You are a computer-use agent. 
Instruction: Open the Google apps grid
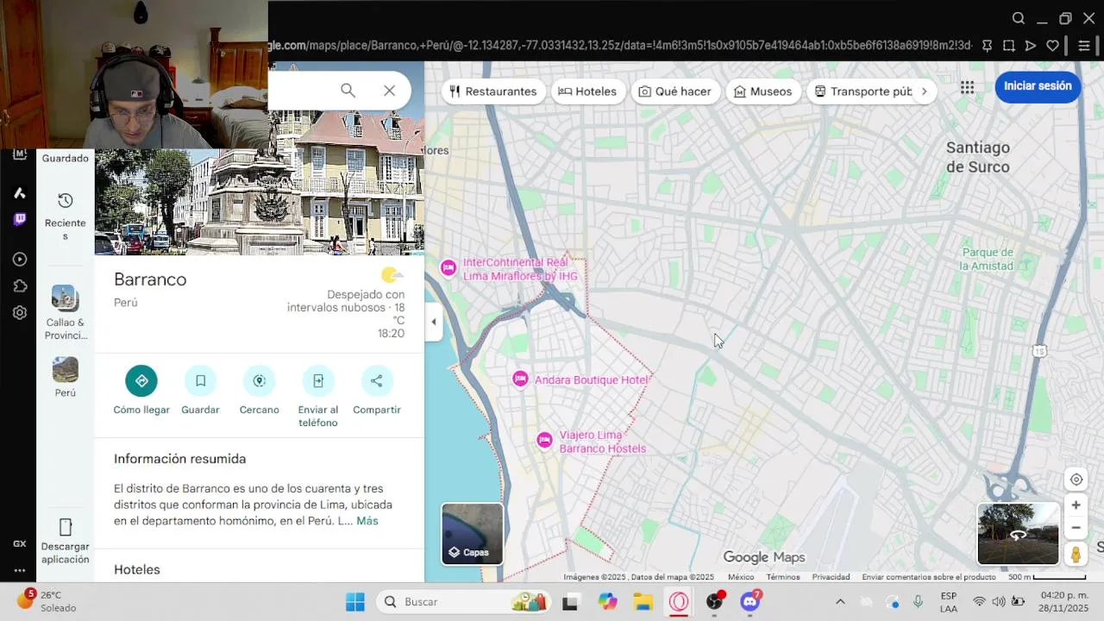click(x=967, y=87)
